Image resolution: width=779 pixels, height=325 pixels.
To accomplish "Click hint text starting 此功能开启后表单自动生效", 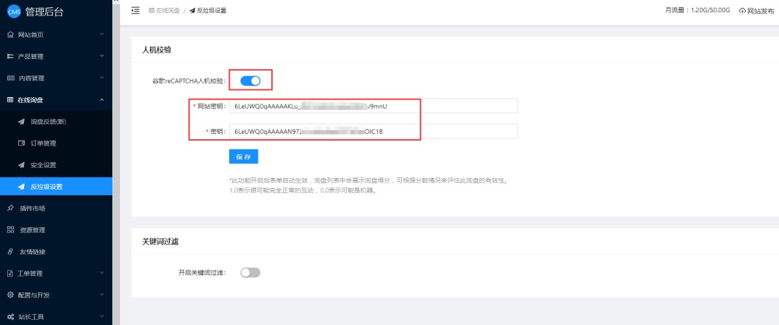I will coord(367,180).
